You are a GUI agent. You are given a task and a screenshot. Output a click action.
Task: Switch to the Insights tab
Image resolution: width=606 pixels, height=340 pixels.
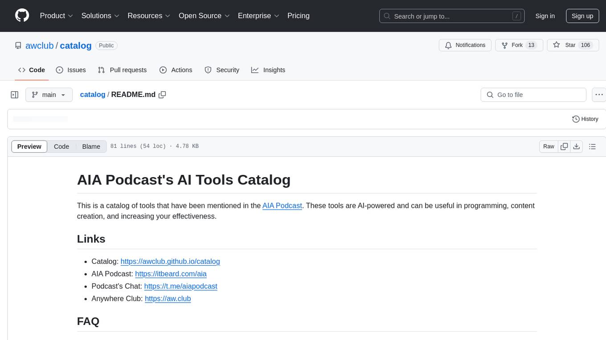pyautogui.click(x=268, y=70)
